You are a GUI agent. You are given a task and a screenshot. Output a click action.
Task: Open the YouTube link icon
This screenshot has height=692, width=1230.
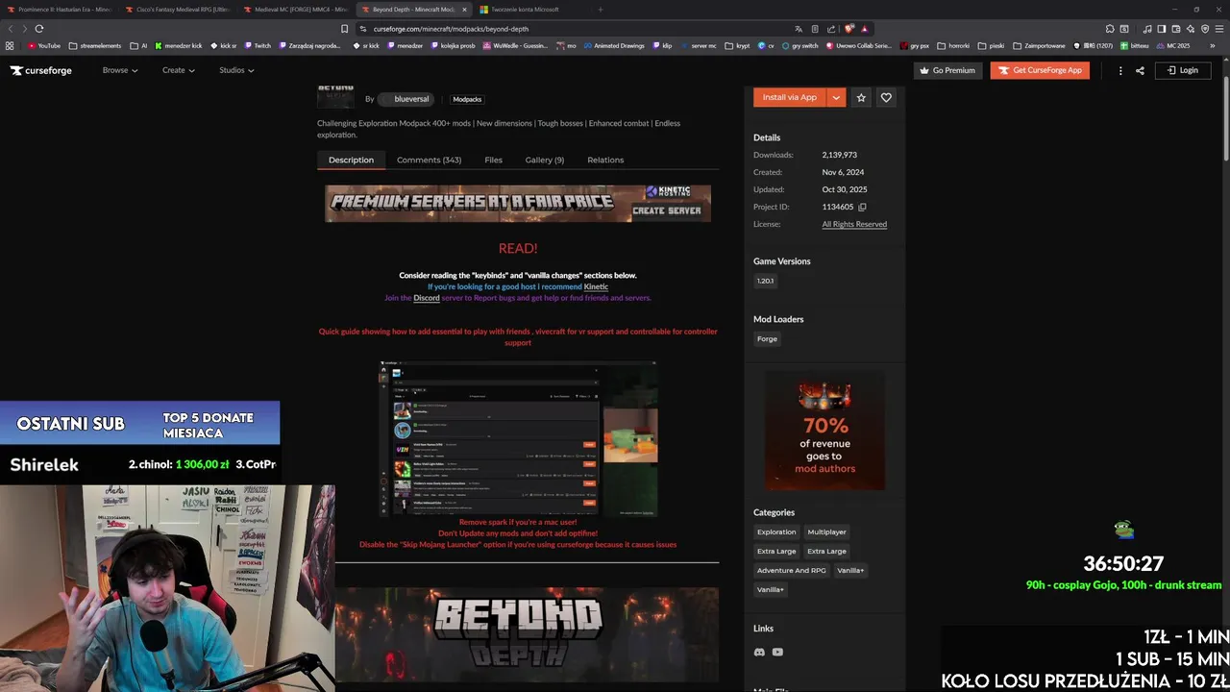777,652
